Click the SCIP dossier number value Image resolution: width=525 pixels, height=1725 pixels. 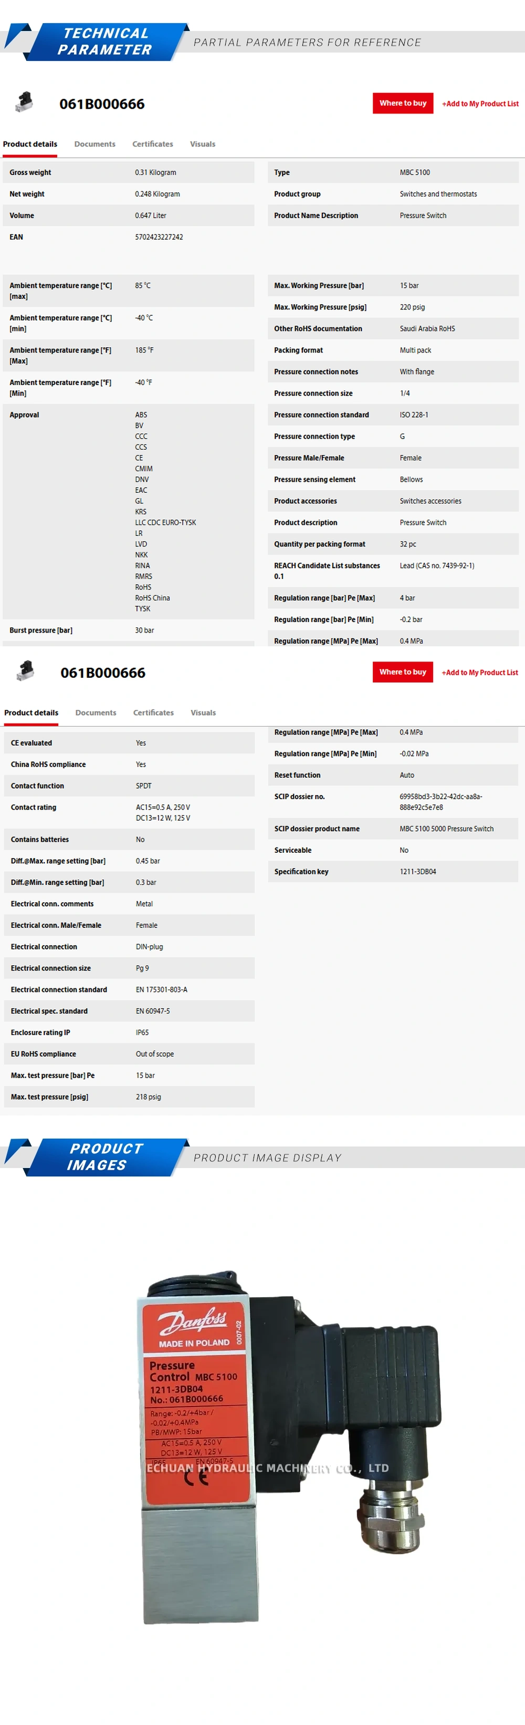tap(440, 802)
